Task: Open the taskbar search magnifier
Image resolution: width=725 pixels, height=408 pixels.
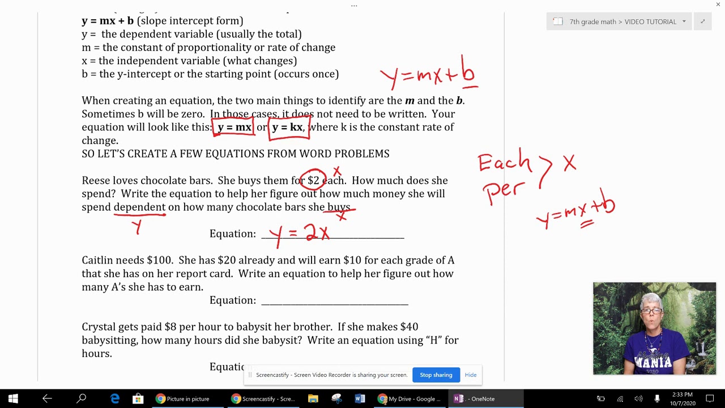Action: pos(82,399)
